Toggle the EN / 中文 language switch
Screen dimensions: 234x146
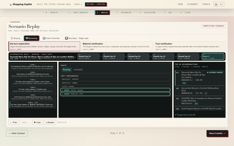pos(219,4)
